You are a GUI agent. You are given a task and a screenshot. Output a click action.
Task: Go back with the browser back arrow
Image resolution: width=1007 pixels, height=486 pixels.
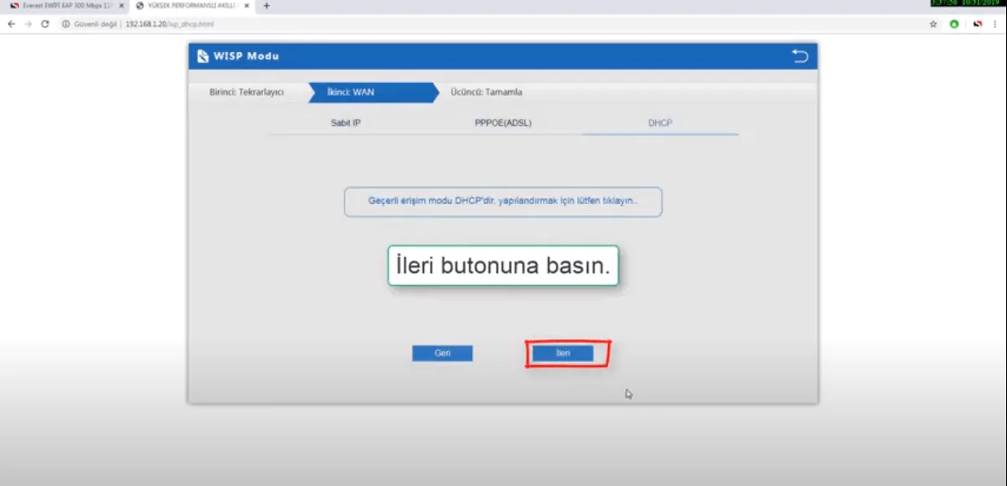(11, 24)
